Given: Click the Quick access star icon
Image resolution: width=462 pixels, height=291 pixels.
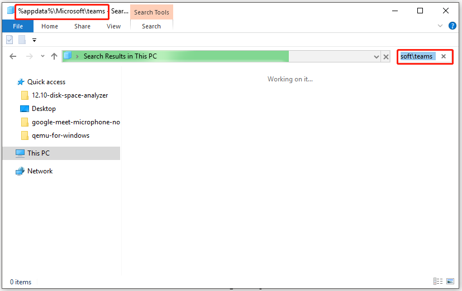Looking at the screenshot, I should (x=20, y=82).
